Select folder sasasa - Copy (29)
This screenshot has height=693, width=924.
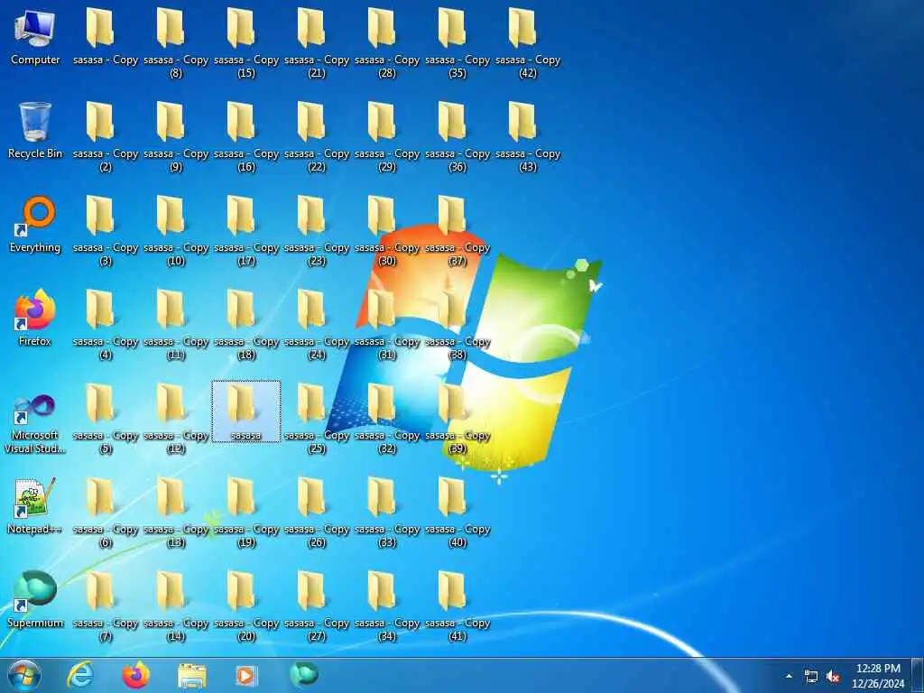[386, 137]
